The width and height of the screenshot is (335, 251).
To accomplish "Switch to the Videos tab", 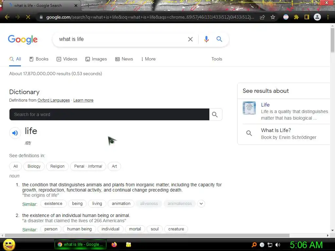I will pos(67,59).
